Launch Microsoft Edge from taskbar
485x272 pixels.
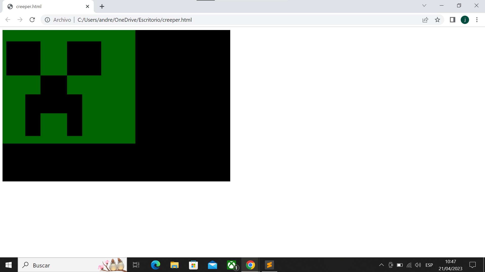tap(155, 265)
